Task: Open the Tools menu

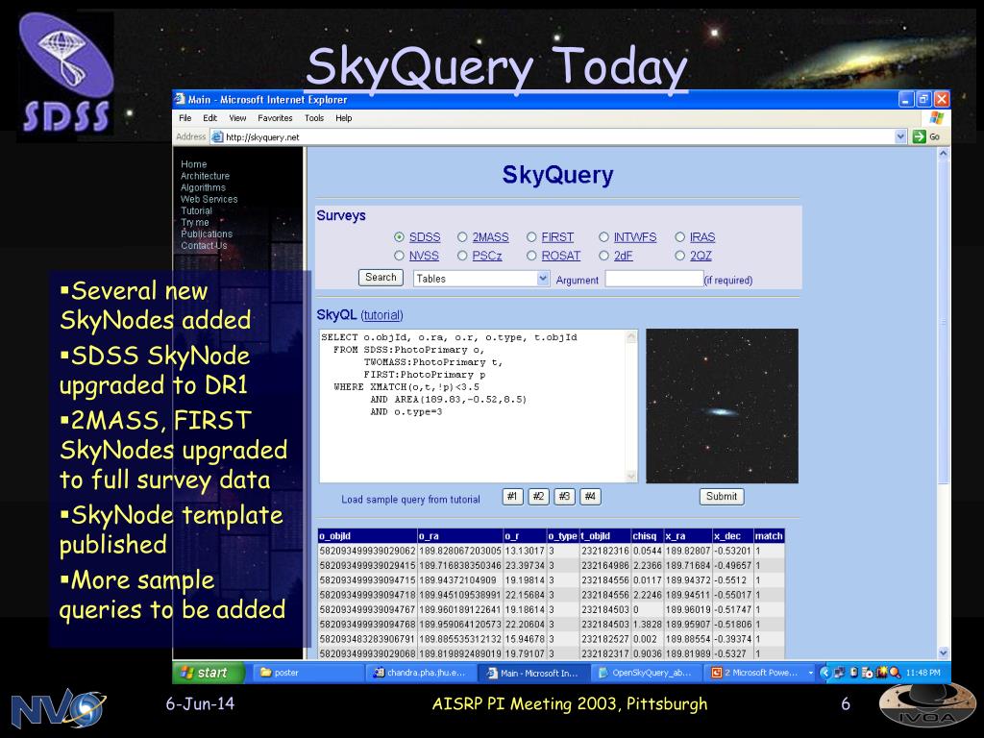Action: (x=314, y=118)
